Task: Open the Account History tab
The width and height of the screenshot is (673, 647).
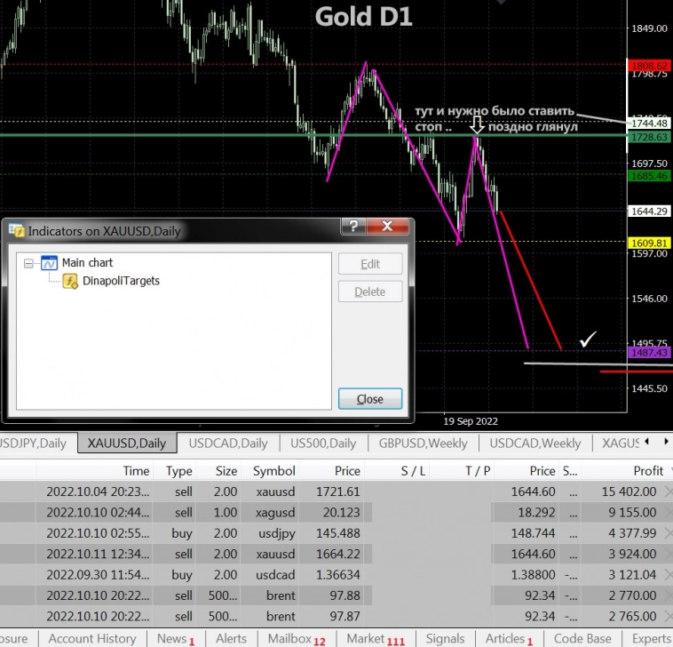Action: 91,638
